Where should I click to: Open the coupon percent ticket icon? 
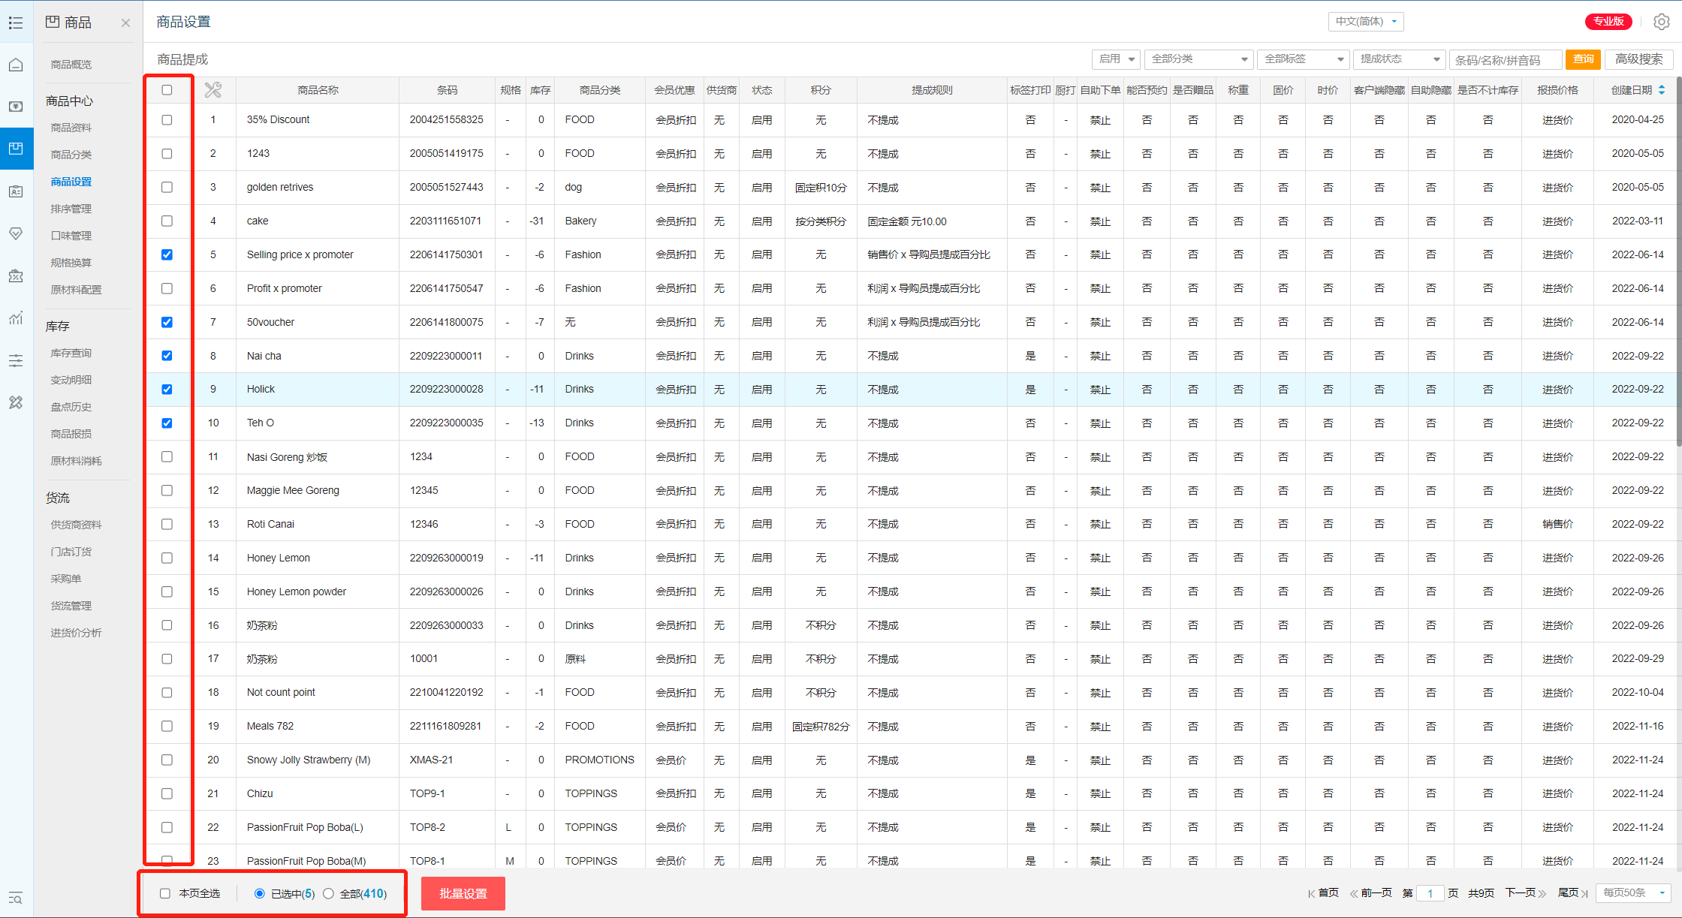click(16, 276)
